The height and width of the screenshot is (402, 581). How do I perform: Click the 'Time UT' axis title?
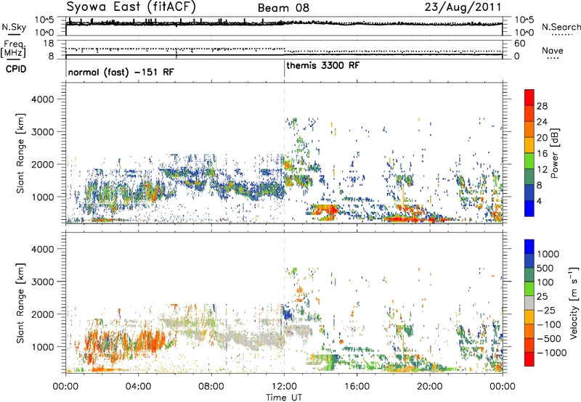click(x=284, y=397)
